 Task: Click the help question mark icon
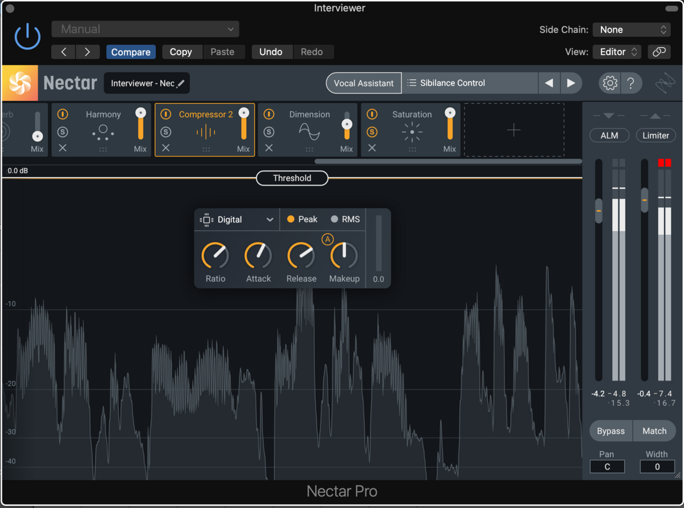coord(630,83)
